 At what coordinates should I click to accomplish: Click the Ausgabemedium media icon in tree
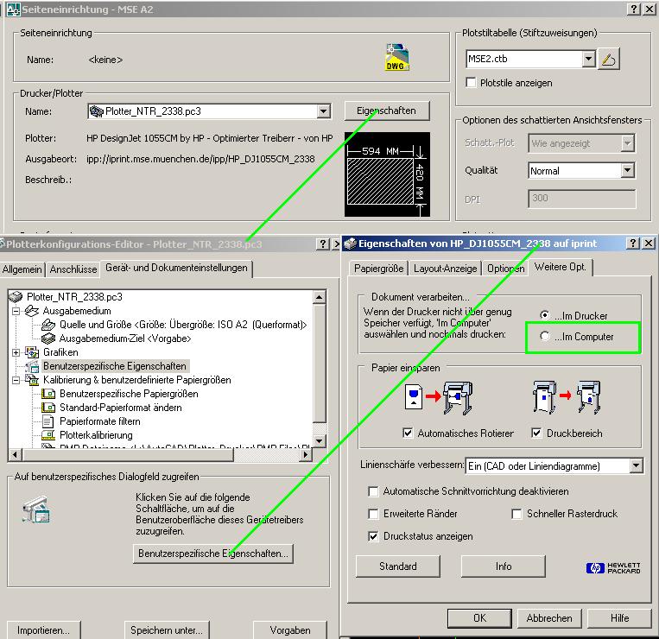click(x=32, y=311)
